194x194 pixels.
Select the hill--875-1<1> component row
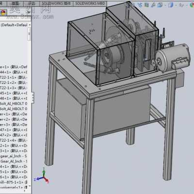pos(14,182)
